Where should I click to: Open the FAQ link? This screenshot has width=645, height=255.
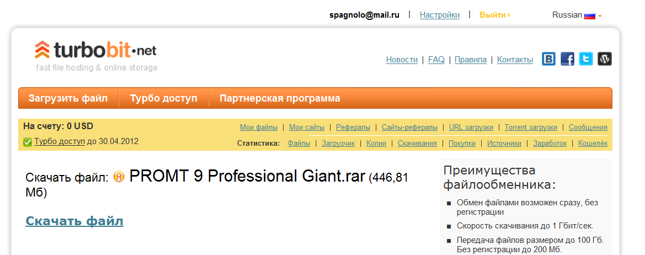pyautogui.click(x=436, y=60)
